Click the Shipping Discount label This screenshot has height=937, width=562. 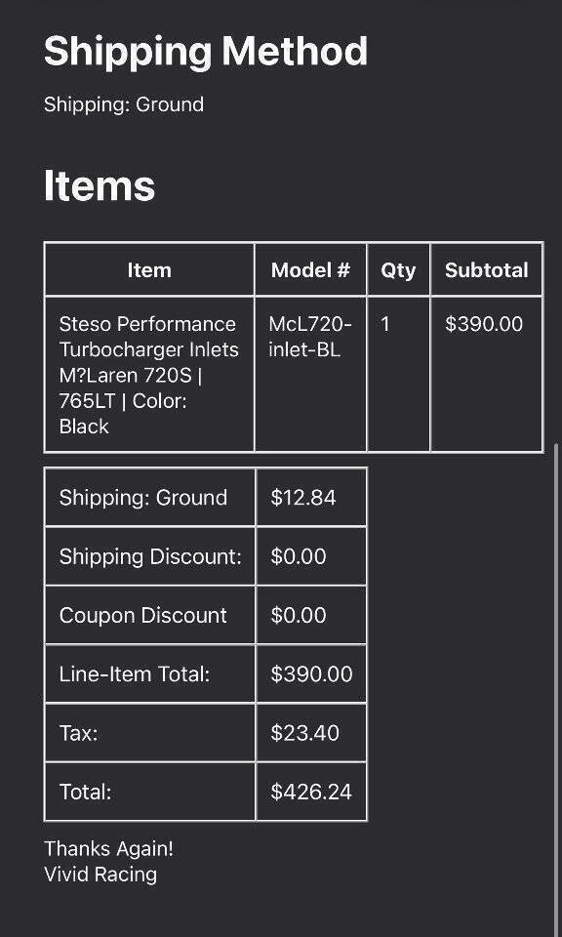click(150, 557)
